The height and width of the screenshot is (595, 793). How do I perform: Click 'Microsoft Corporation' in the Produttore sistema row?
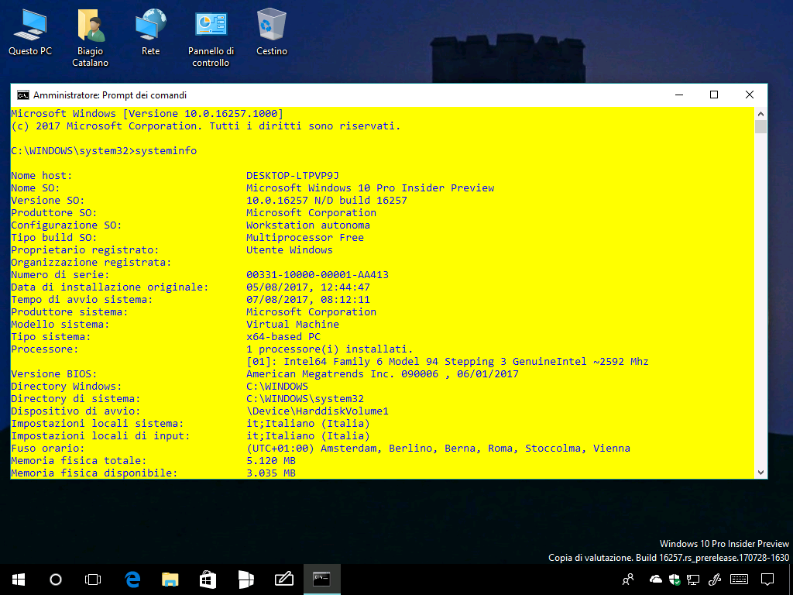coord(311,311)
